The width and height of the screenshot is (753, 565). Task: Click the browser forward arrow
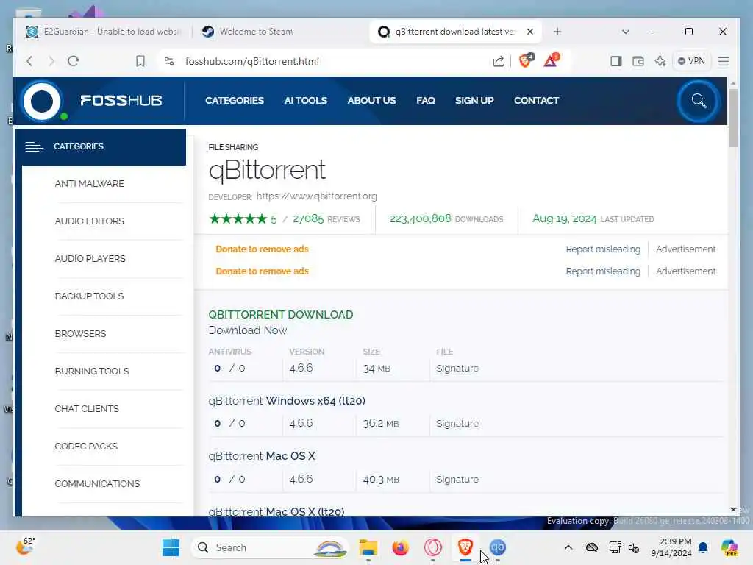(x=51, y=61)
